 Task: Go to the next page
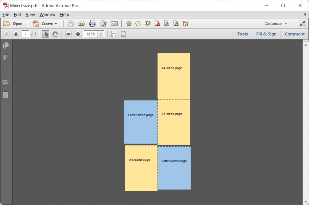click(16, 34)
